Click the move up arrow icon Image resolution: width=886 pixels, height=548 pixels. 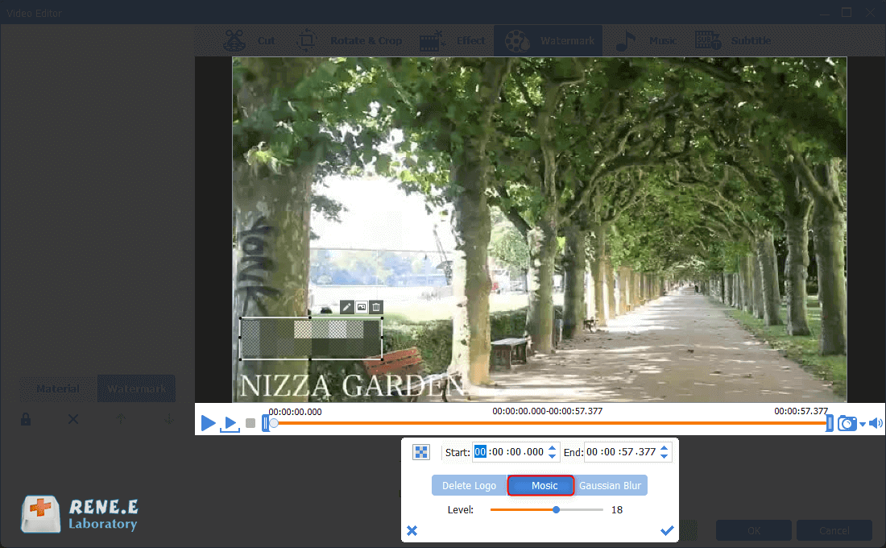pos(121,419)
